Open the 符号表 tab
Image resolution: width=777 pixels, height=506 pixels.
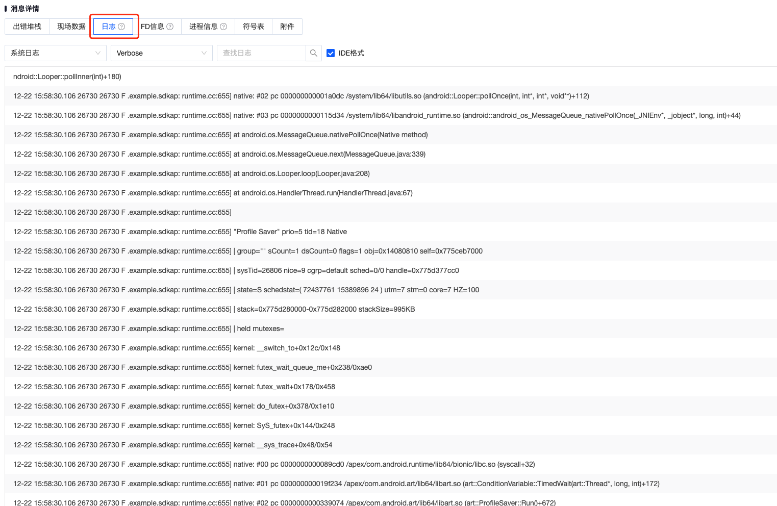(254, 27)
